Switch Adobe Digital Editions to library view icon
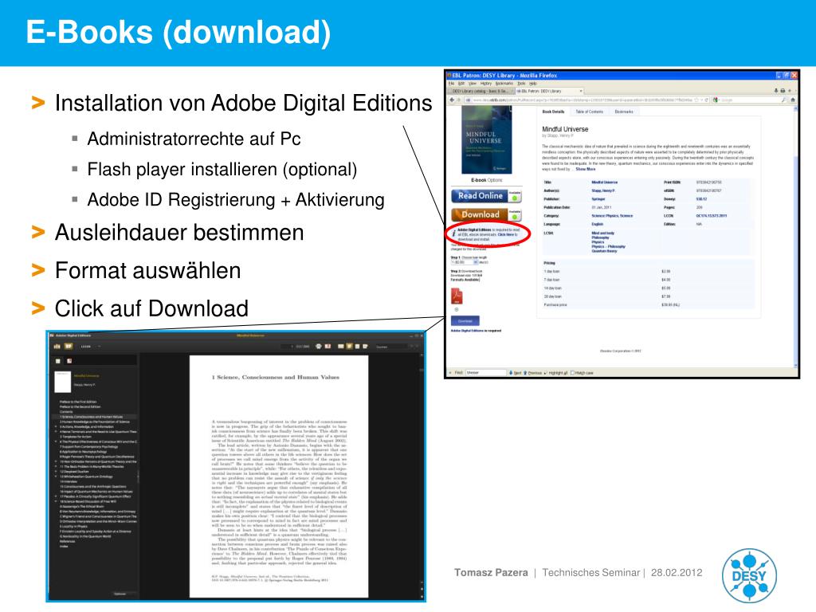The image size is (816, 612). click(57, 347)
